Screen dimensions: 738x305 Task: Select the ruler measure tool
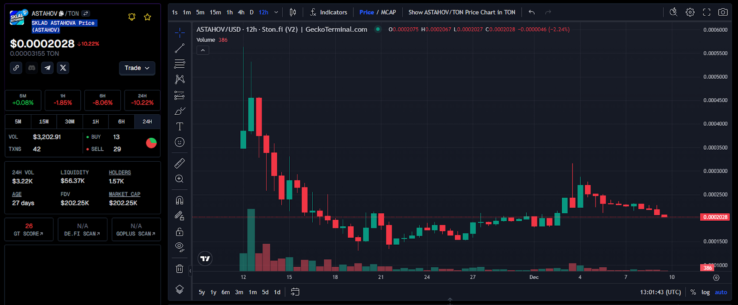click(x=180, y=163)
